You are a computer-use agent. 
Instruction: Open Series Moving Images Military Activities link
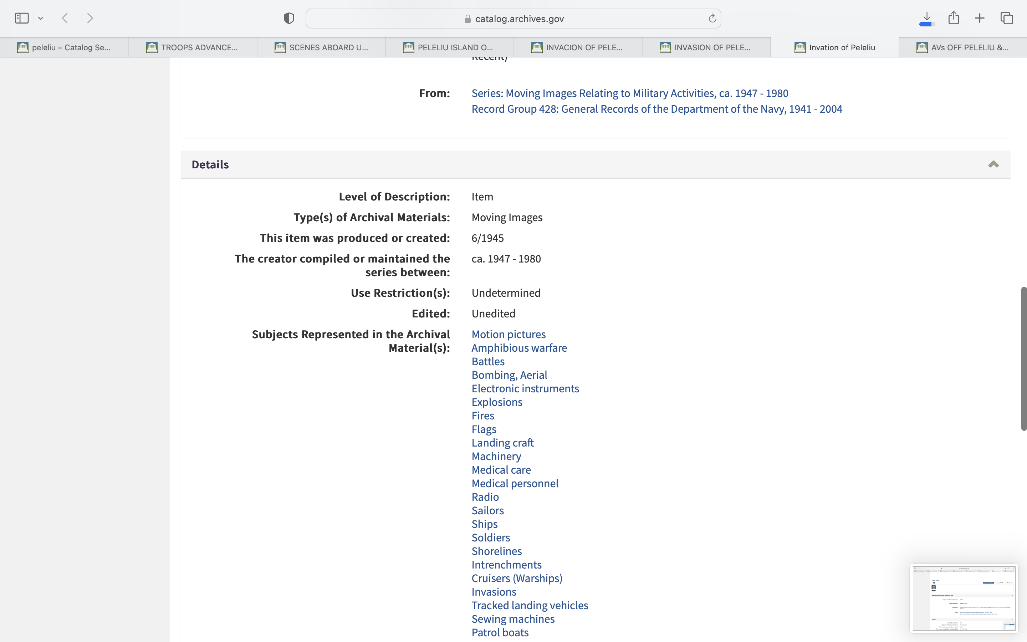629,93
